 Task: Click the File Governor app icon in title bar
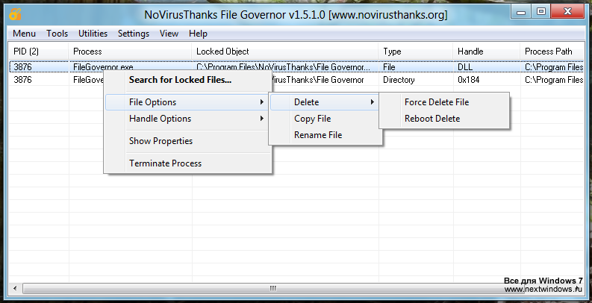[x=15, y=14]
